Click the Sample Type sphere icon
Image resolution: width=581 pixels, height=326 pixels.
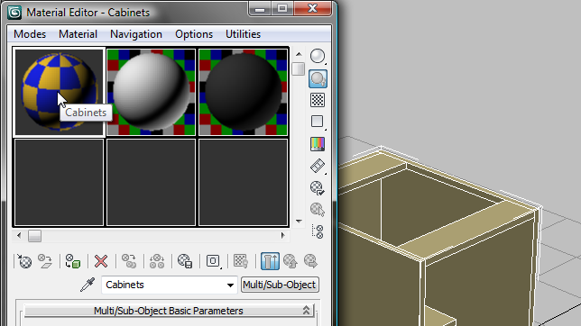click(x=318, y=56)
